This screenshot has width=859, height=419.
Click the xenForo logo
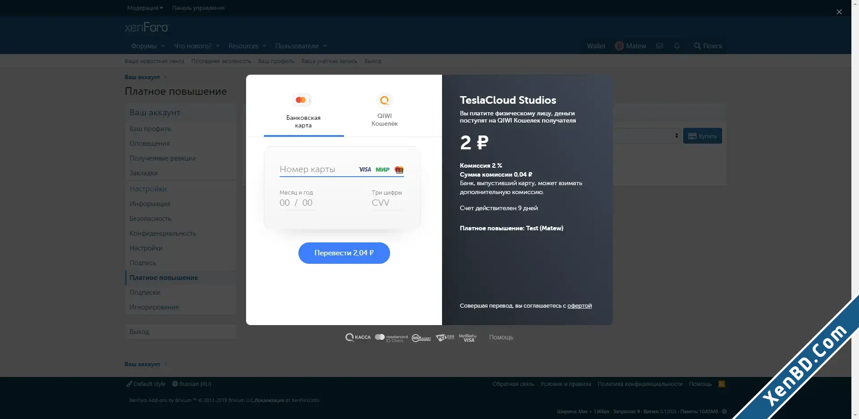point(146,27)
